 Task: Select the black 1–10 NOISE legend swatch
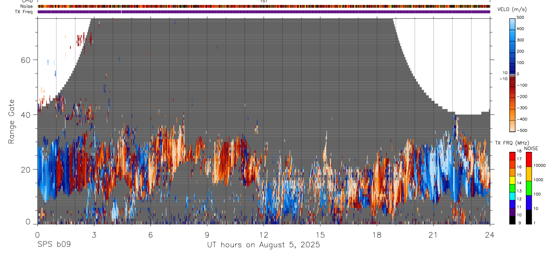tap(528, 216)
